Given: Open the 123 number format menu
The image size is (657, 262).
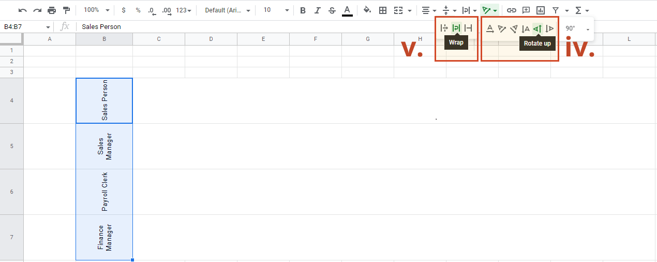Looking at the screenshot, I should click(x=183, y=10).
